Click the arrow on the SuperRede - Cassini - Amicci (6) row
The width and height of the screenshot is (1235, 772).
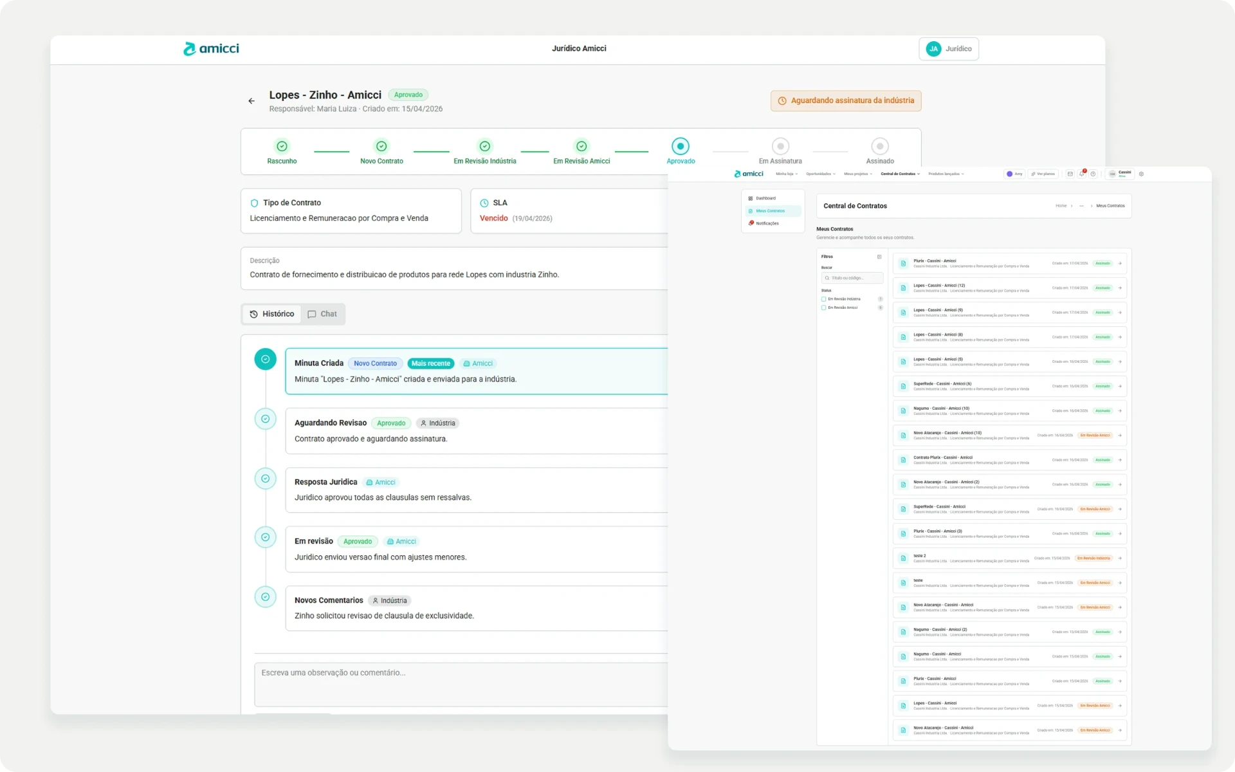coord(1120,386)
